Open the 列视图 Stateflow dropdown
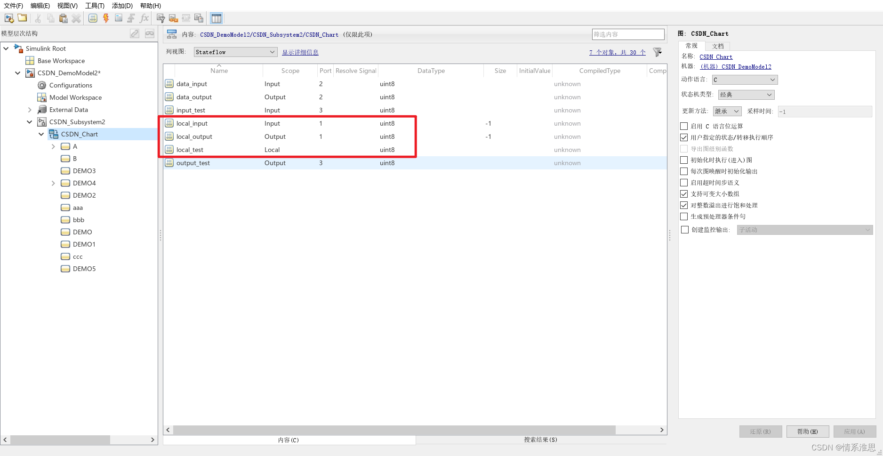The width and height of the screenshot is (883, 456). click(235, 52)
